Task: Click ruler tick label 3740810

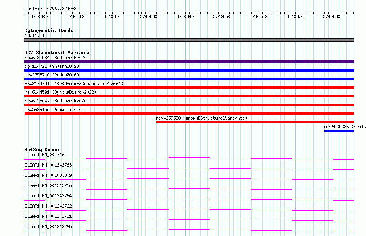Action: coord(75,16)
